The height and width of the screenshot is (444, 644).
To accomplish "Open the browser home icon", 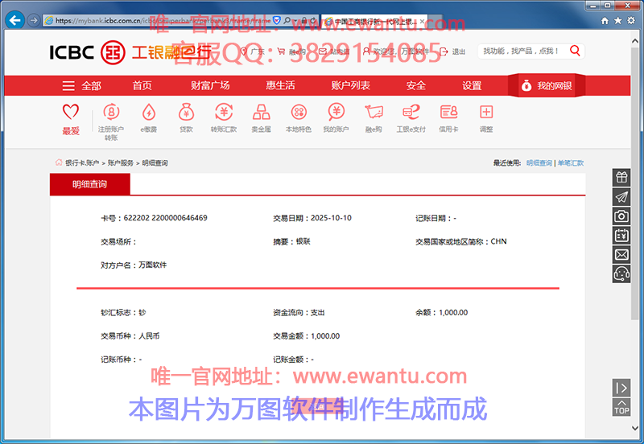I will coord(605,21).
